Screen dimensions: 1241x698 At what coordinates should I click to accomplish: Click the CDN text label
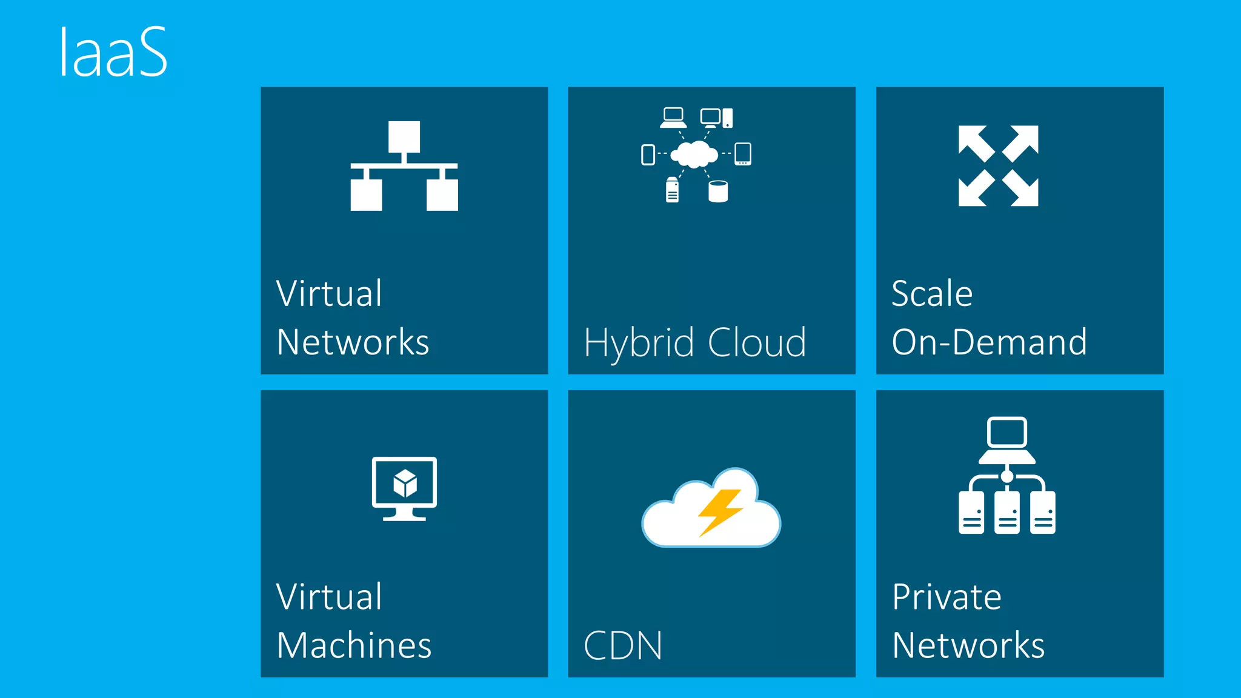pyautogui.click(x=623, y=645)
